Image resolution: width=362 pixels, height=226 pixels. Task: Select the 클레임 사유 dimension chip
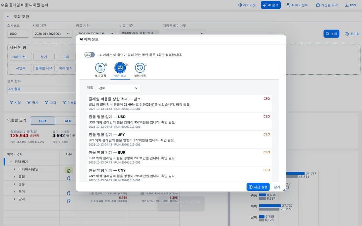point(44,68)
